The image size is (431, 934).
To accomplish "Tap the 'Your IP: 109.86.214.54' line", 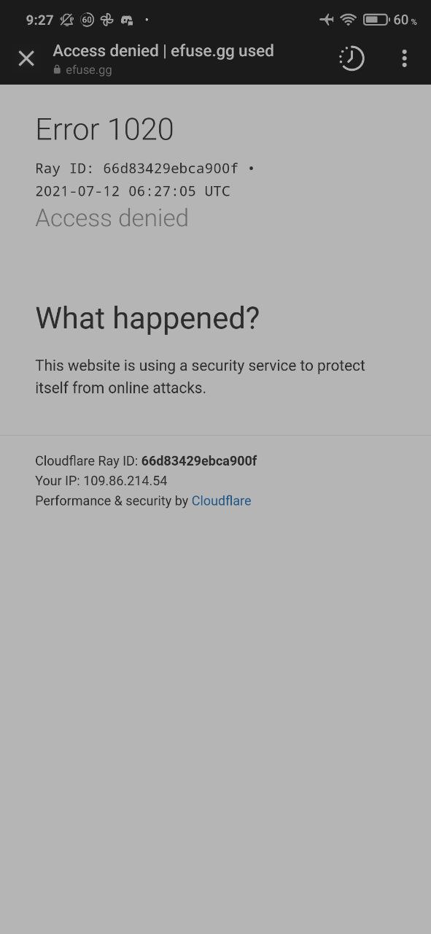I will 101,481.
